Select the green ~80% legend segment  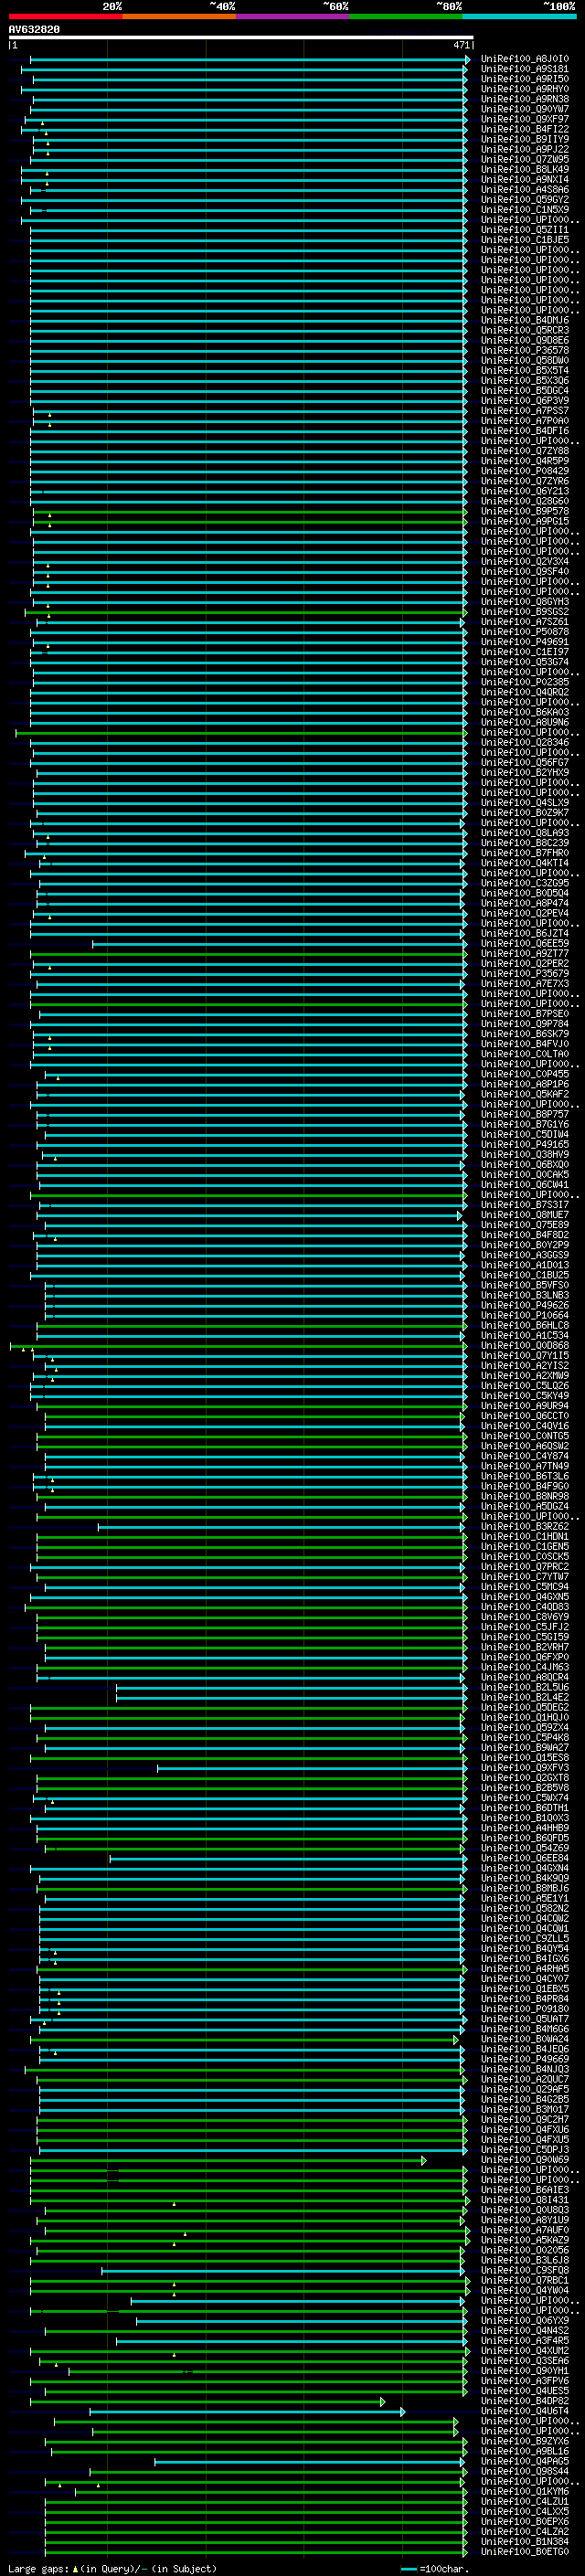click(x=406, y=16)
